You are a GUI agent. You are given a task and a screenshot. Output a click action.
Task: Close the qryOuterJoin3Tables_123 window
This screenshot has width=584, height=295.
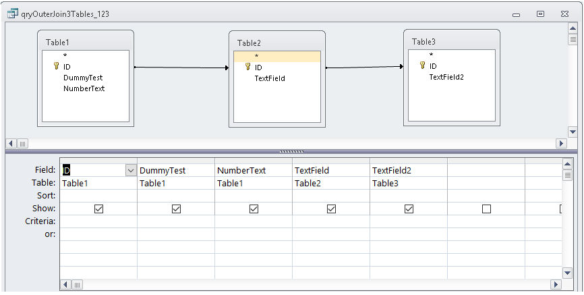(x=564, y=14)
